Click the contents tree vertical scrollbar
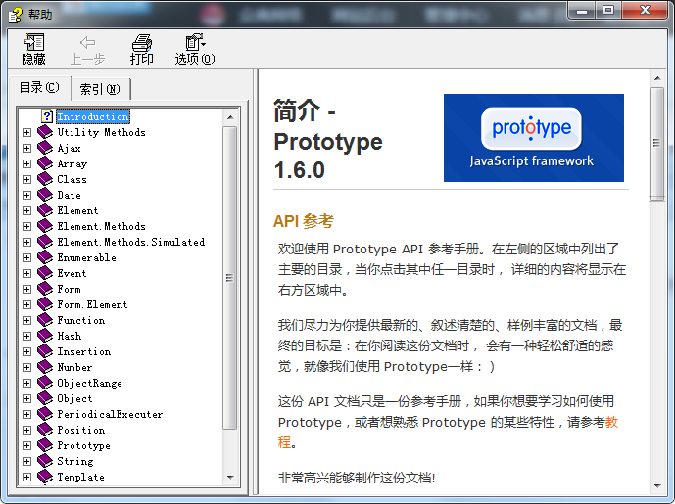 coord(230,294)
